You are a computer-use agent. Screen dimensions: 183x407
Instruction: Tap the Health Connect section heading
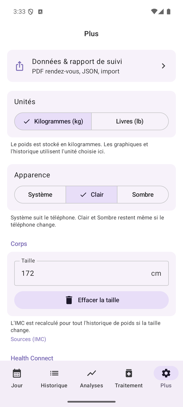coord(32,358)
